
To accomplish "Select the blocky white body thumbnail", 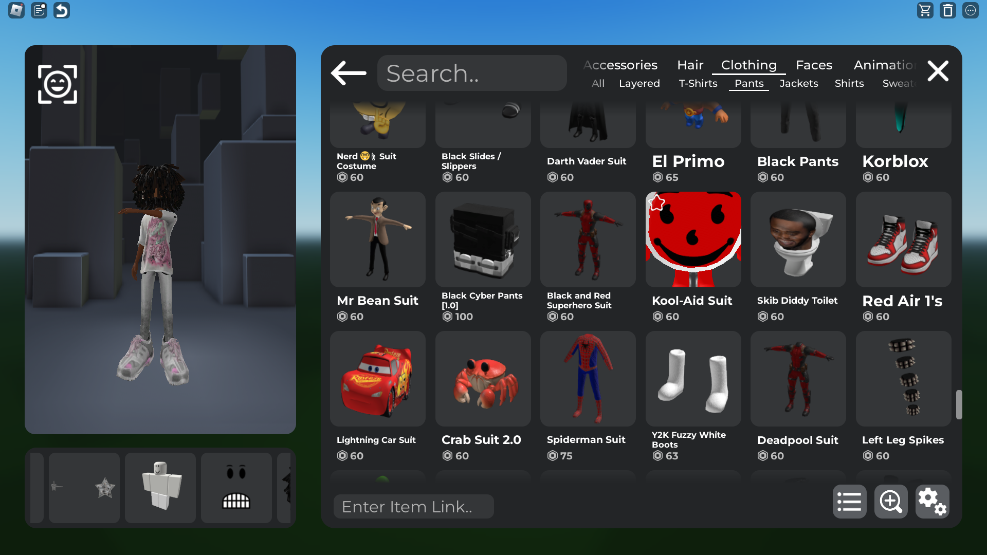I will pos(160,488).
